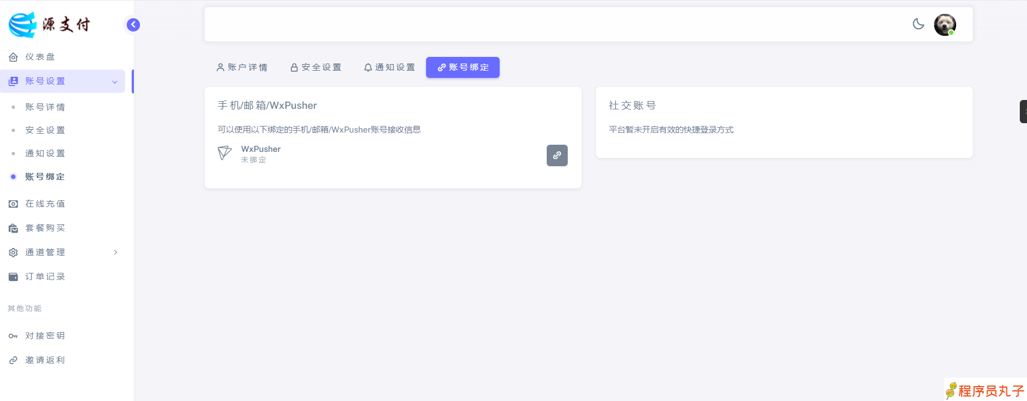
Task: Click the 套餐购买 bag icon
Action: tap(13, 228)
